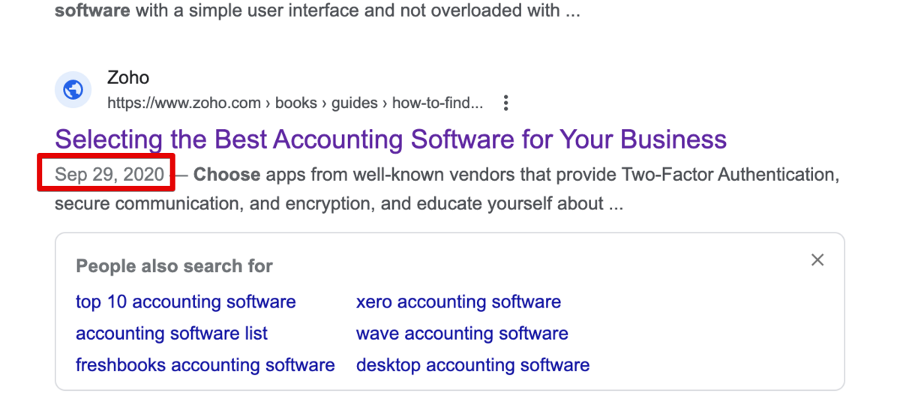
Task: Click the Zoho site name
Action: point(128,77)
